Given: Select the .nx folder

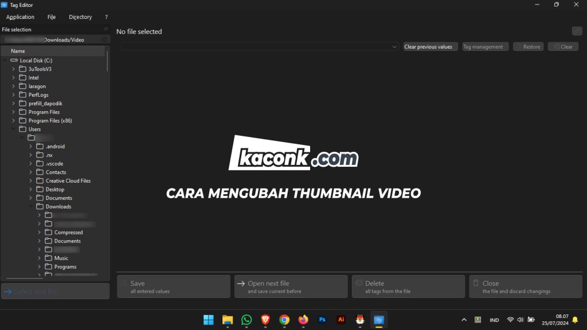Looking at the screenshot, I should click(x=49, y=155).
